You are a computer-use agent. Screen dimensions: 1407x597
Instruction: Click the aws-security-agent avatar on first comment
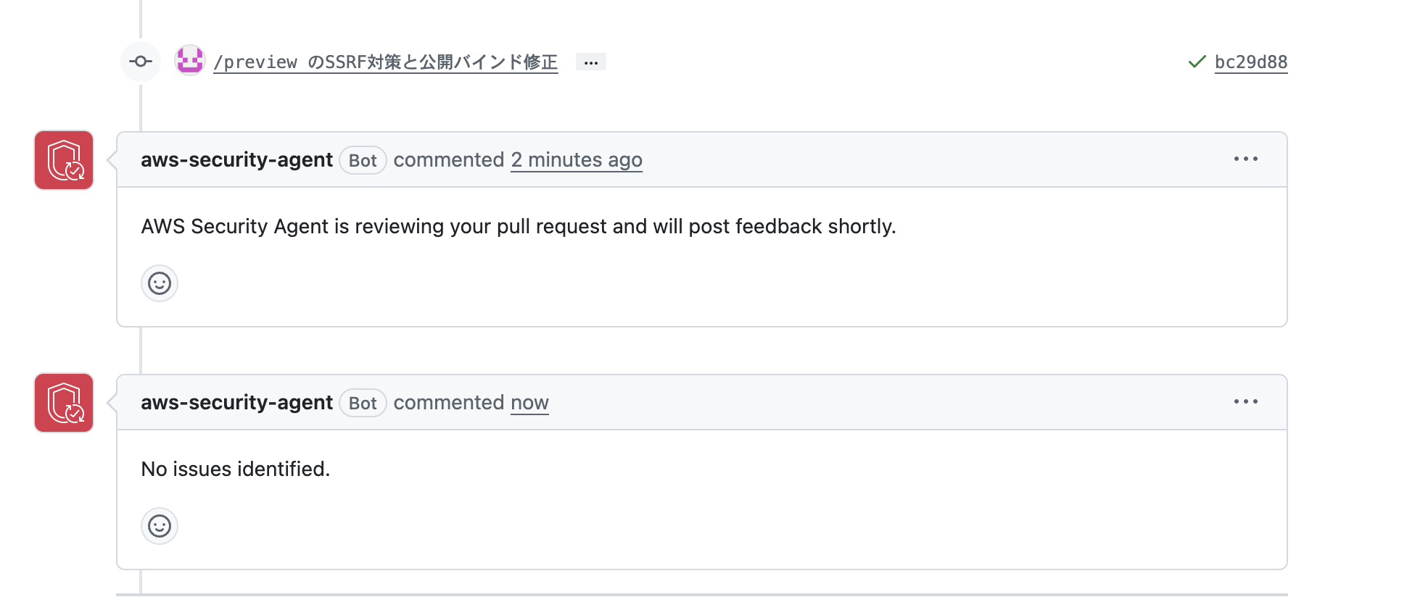[x=63, y=160]
